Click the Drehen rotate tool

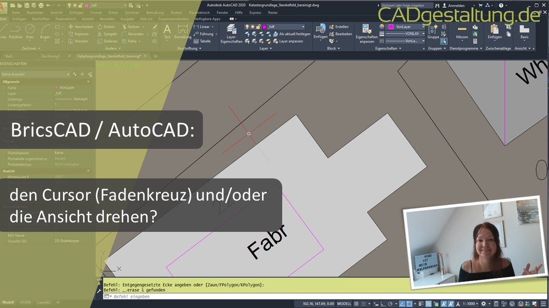tap(106, 27)
